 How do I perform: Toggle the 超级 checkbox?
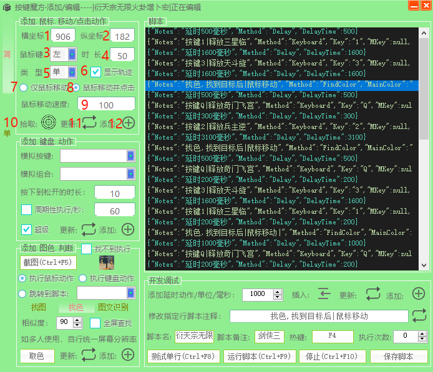[x=26, y=229]
